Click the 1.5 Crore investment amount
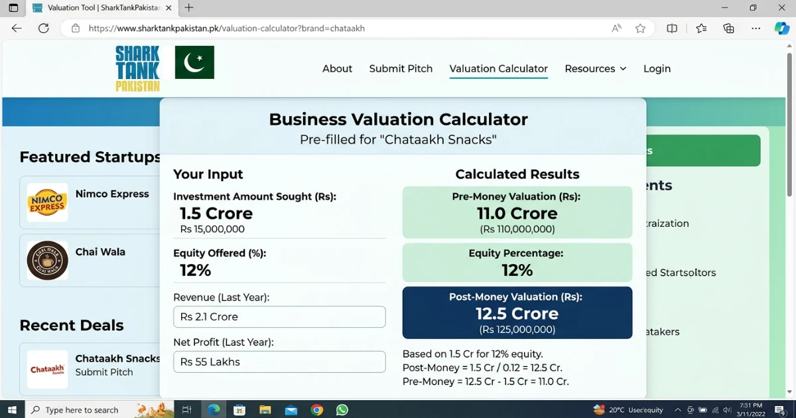 216,214
